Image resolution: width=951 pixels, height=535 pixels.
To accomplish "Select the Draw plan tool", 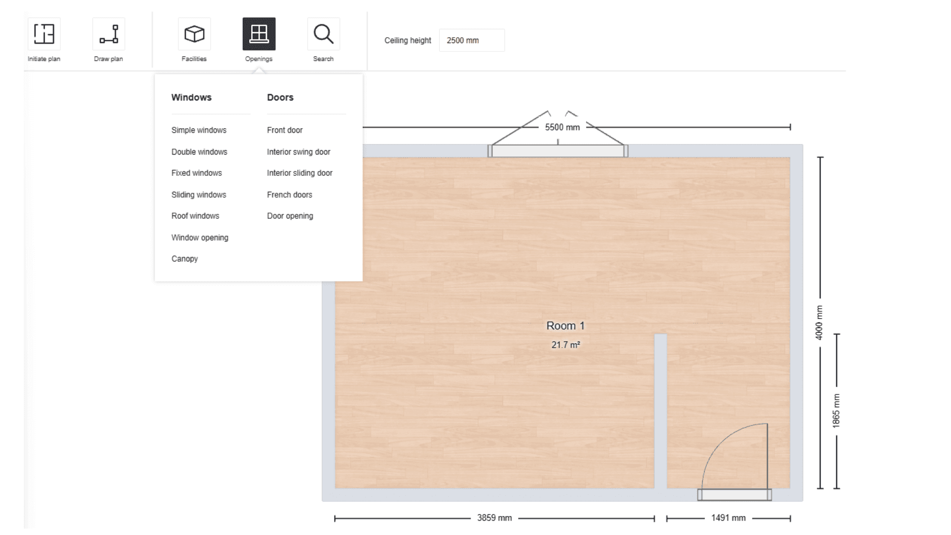I will [108, 34].
